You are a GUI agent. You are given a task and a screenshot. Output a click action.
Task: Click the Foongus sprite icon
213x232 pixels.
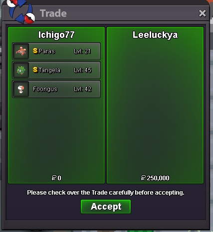(x=21, y=89)
